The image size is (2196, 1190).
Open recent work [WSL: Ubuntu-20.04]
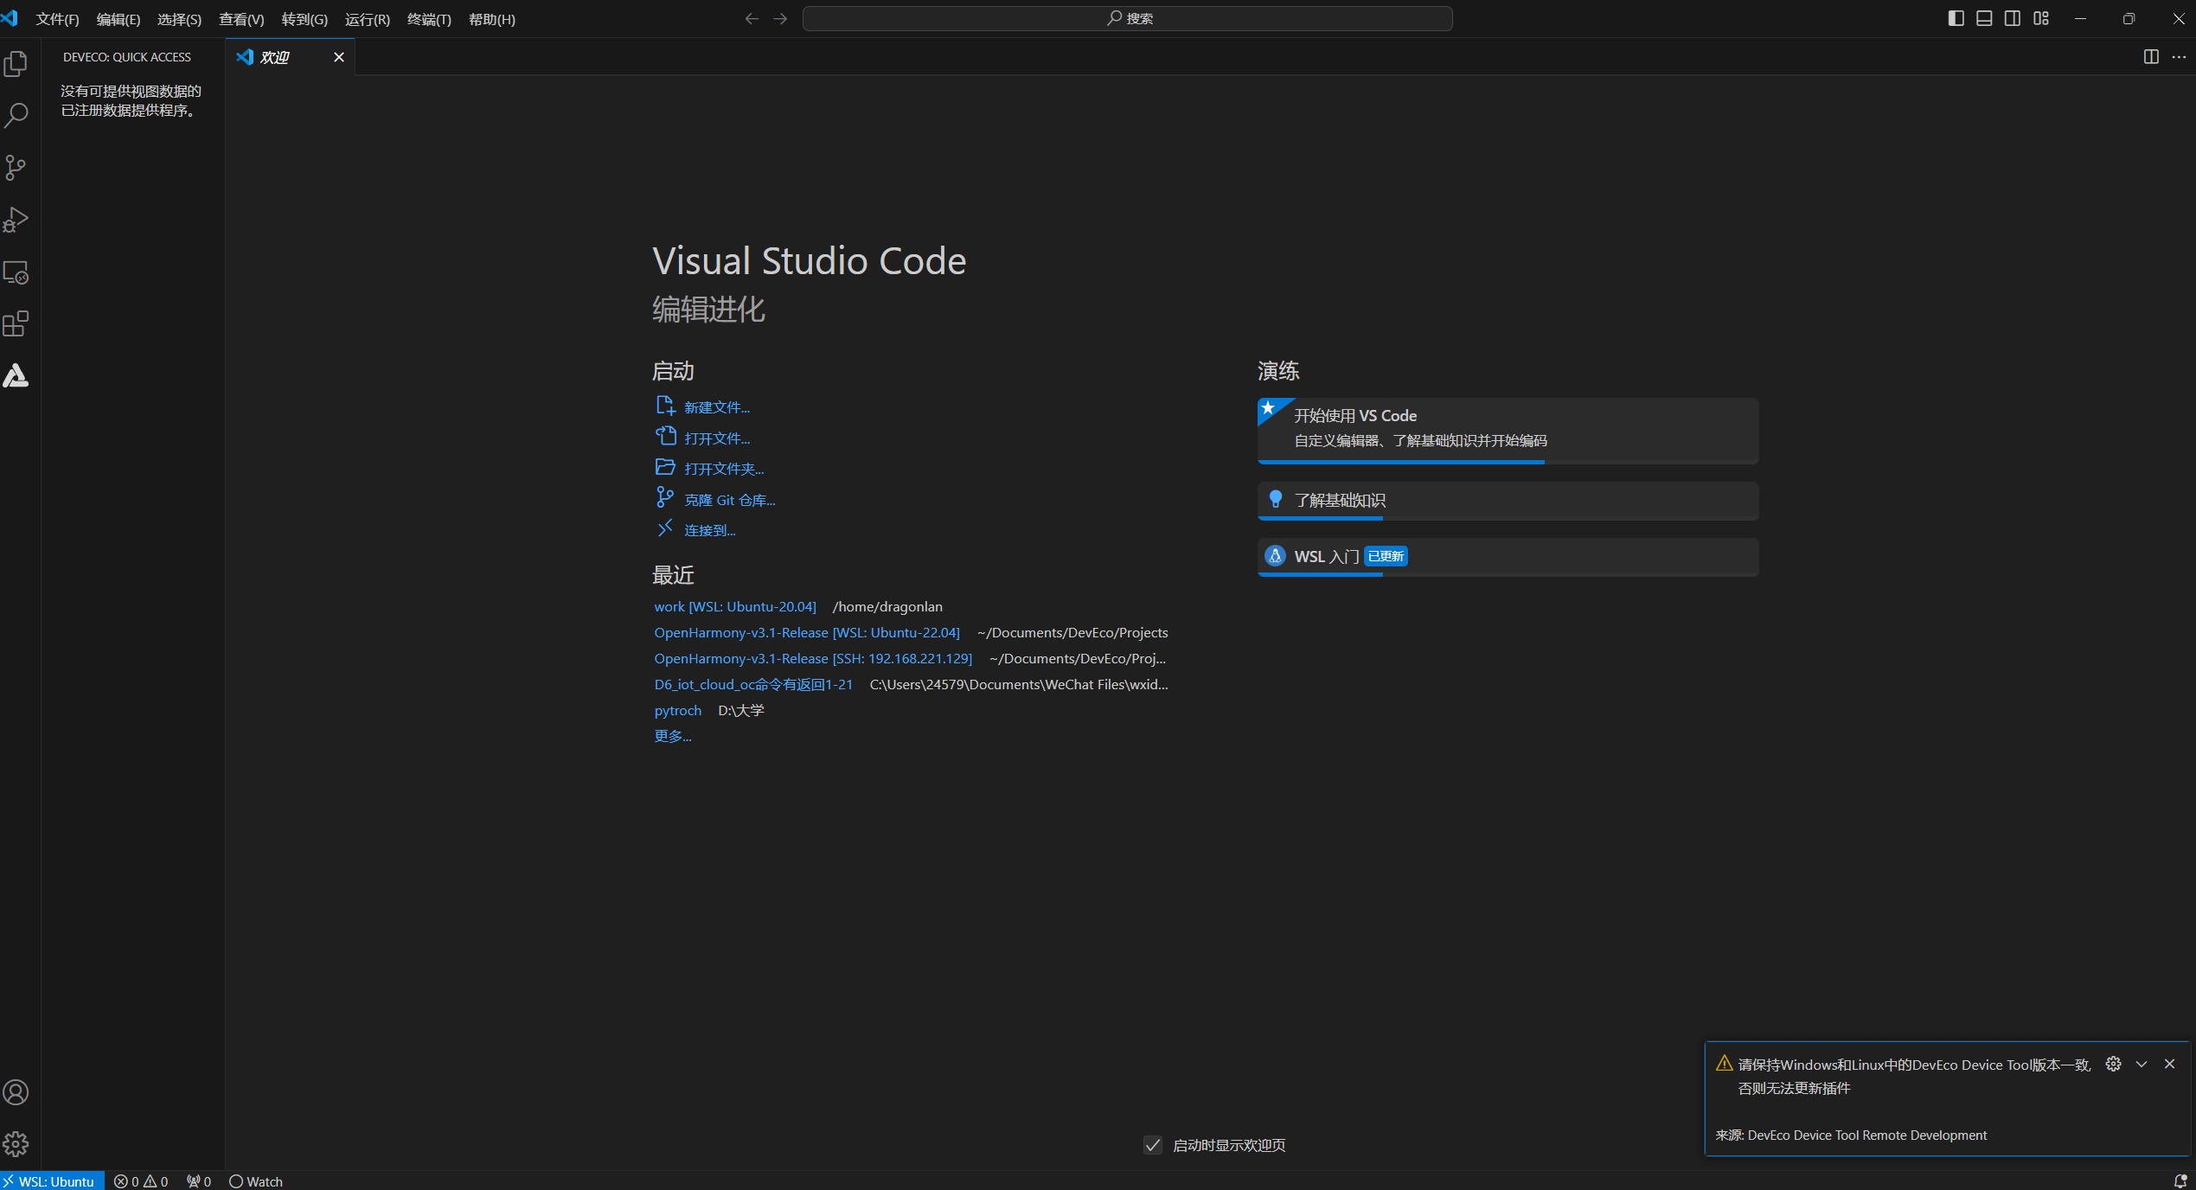735,607
